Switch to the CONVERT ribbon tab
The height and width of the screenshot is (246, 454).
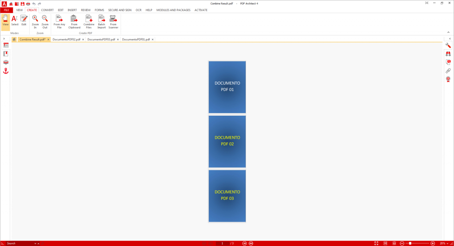[47, 10]
